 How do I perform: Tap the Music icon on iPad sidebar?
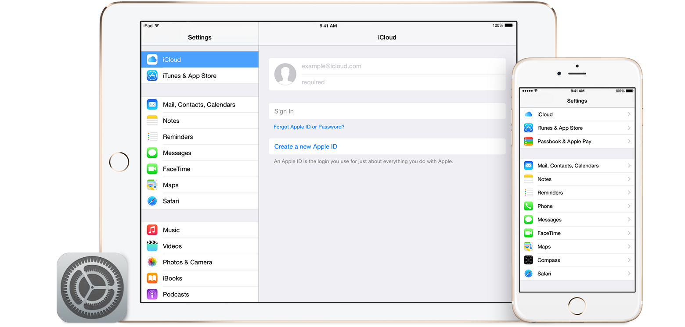coord(152,230)
